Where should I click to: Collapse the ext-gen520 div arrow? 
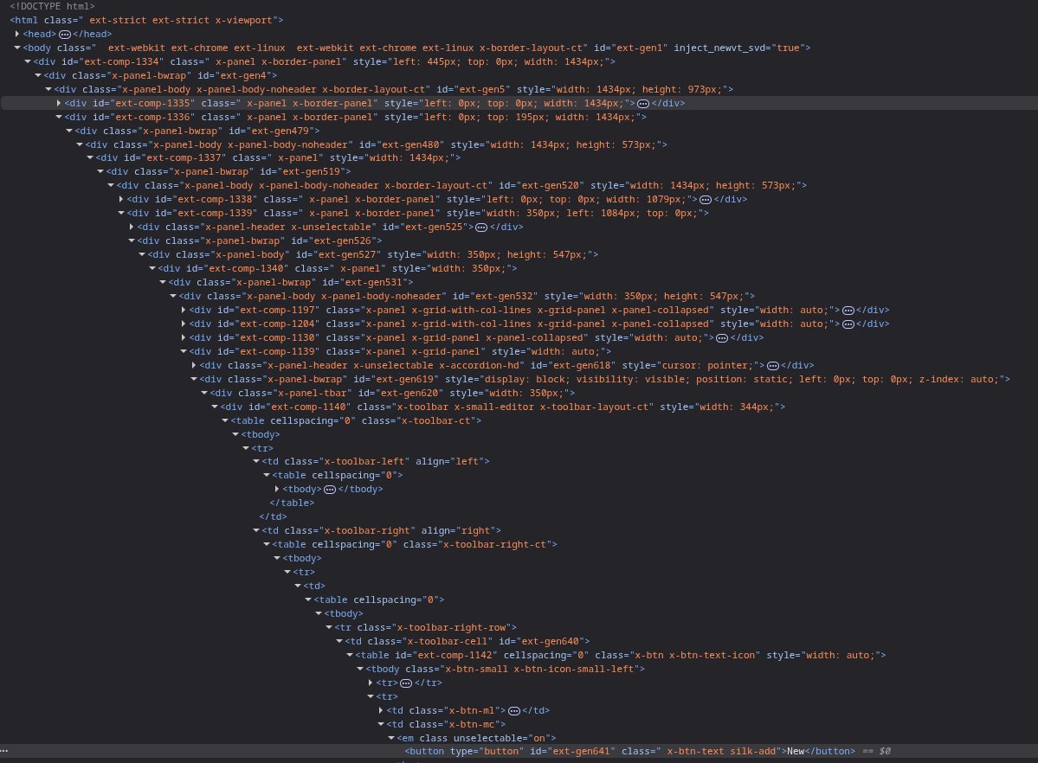tap(111, 185)
